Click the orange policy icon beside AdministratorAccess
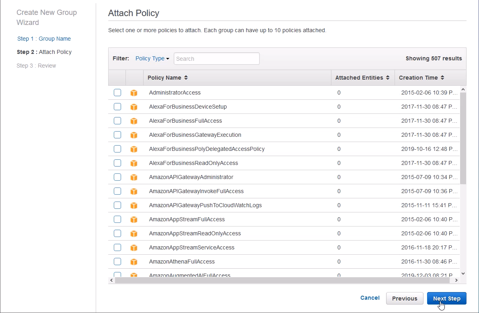Screen dimensions: 479x313 click(x=134, y=93)
